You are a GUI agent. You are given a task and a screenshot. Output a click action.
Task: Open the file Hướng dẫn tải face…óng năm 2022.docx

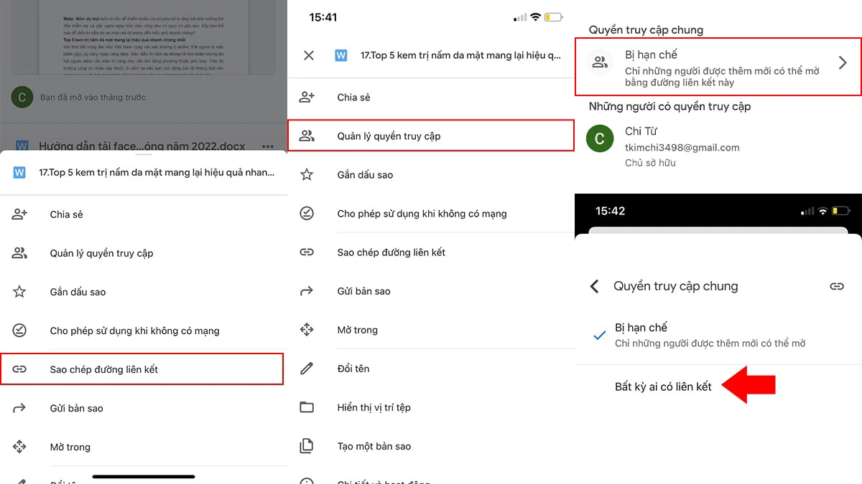point(142,146)
